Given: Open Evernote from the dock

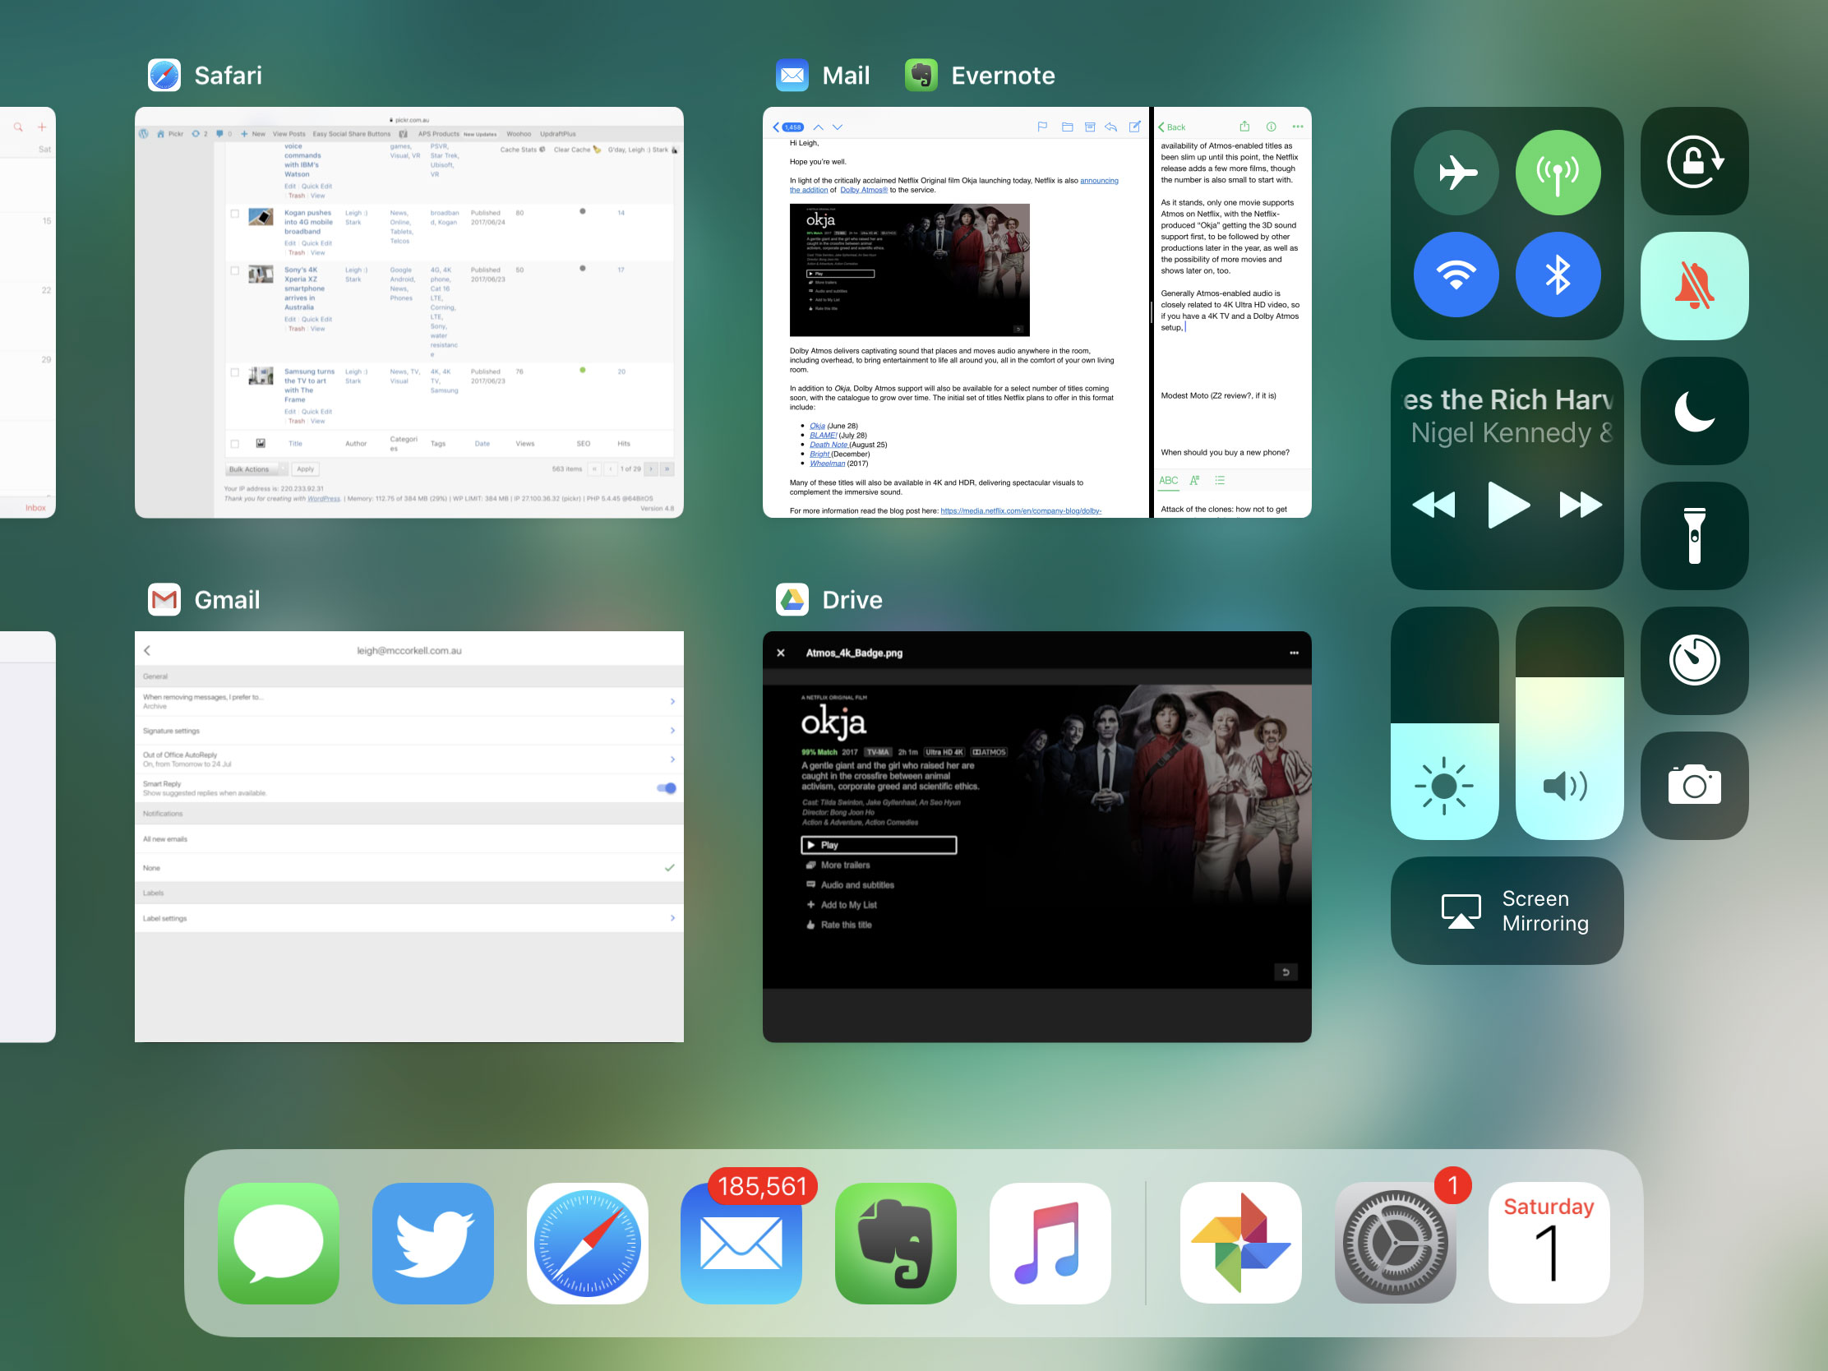Looking at the screenshot, I should click(x=896, y=1243).
